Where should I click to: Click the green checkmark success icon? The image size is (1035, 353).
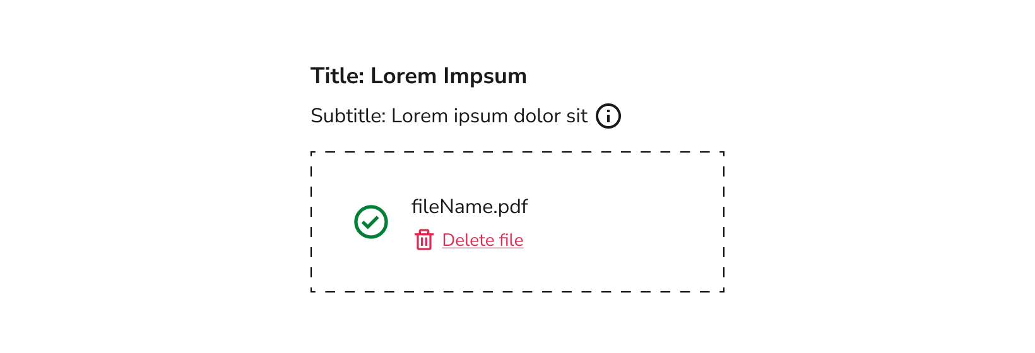371,222
